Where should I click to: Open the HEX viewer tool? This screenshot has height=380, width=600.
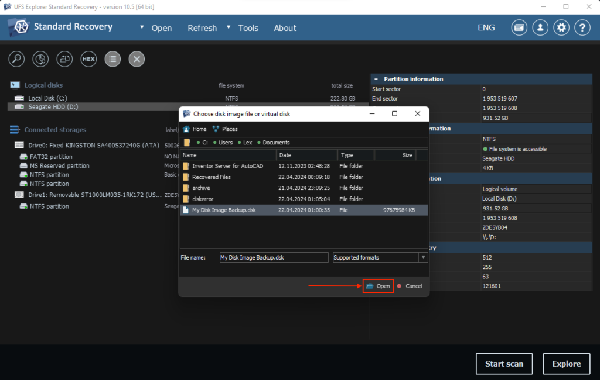coord(88,58)
